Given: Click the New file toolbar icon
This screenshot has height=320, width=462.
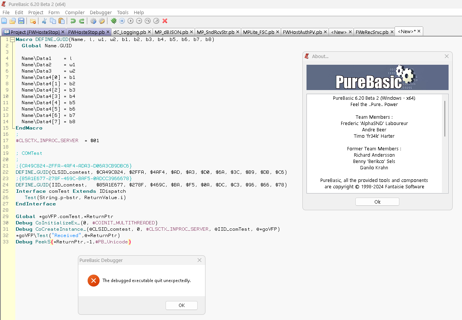Looking at the screenshot, I should pos(4,21).
